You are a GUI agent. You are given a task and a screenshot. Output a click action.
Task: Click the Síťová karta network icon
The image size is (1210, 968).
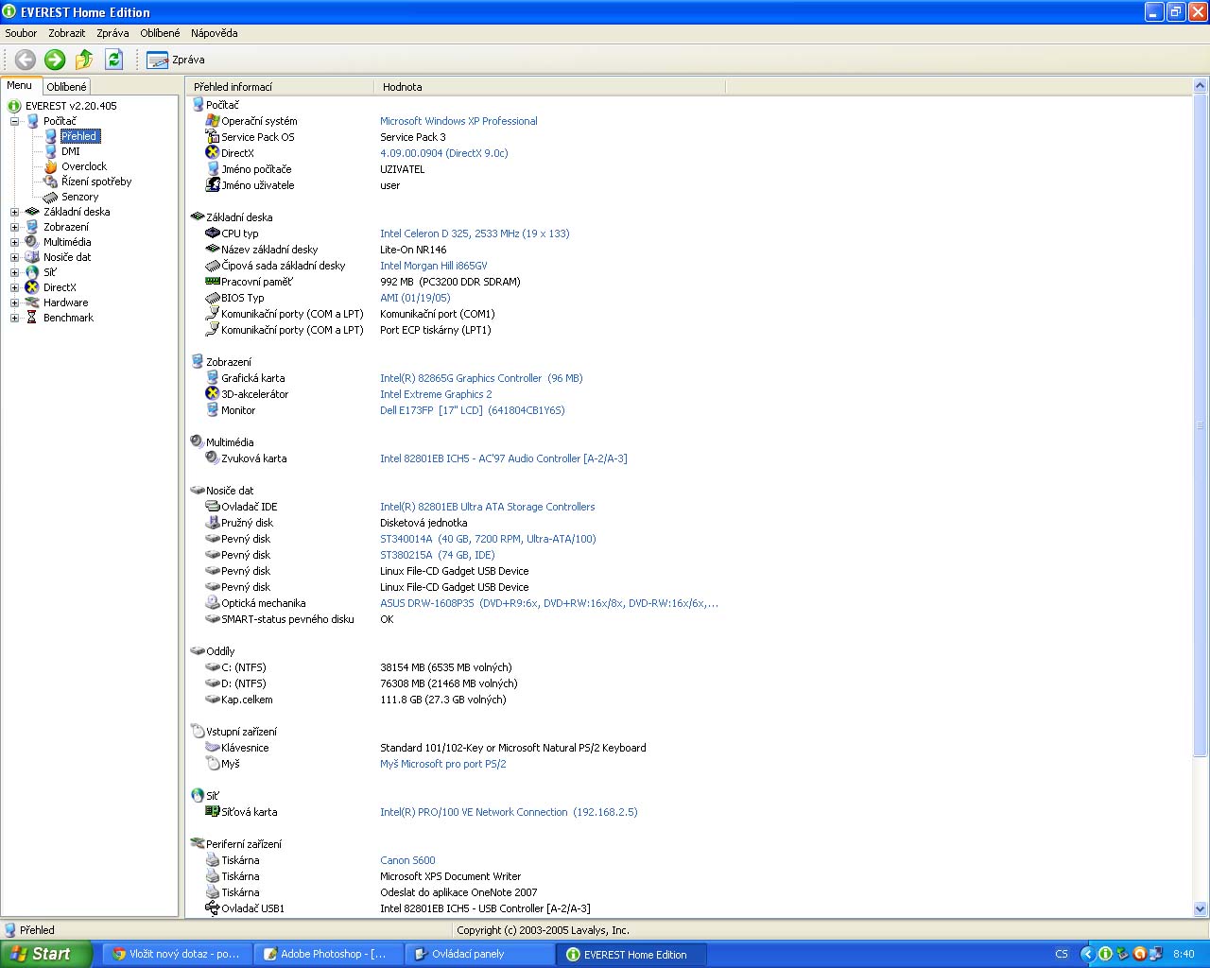(213, 812)
